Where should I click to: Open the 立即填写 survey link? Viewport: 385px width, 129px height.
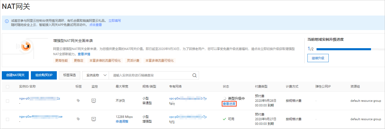(x=115, y=21)
